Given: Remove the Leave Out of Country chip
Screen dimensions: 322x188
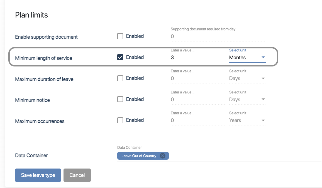Looking at the screenshot, I should [163, 156].
